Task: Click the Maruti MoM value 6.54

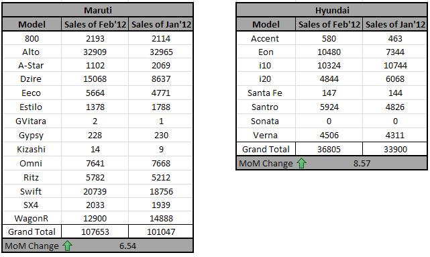Action: [x=127, y=246]
